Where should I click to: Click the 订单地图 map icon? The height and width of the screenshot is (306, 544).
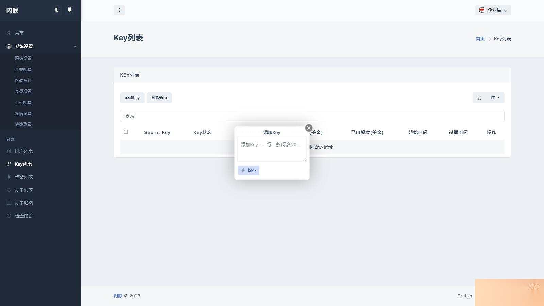9,203
